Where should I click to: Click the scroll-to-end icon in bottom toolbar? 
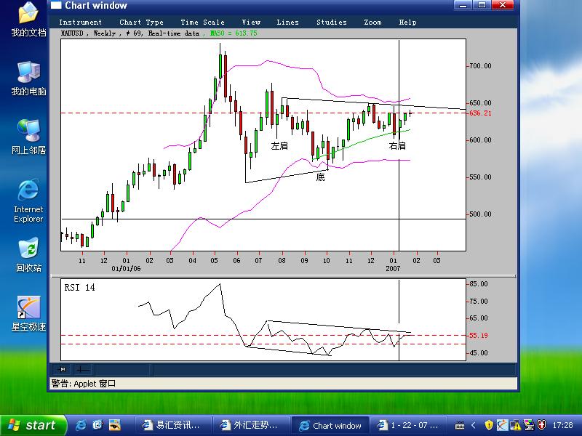(x=63, y=369)
